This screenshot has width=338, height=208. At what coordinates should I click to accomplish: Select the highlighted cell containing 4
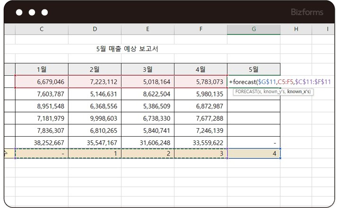tap(253, 154)
